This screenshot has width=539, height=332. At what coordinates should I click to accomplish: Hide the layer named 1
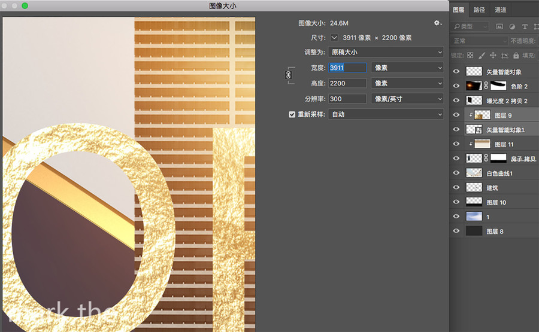point(456,217)
